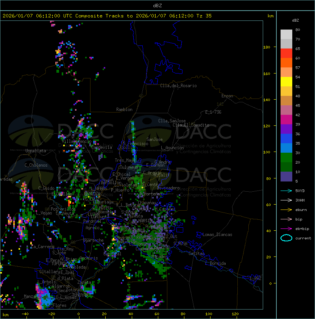Click the 'Lomas_Blancas' map label
315x319 pixels.
[x=217, y=235]
